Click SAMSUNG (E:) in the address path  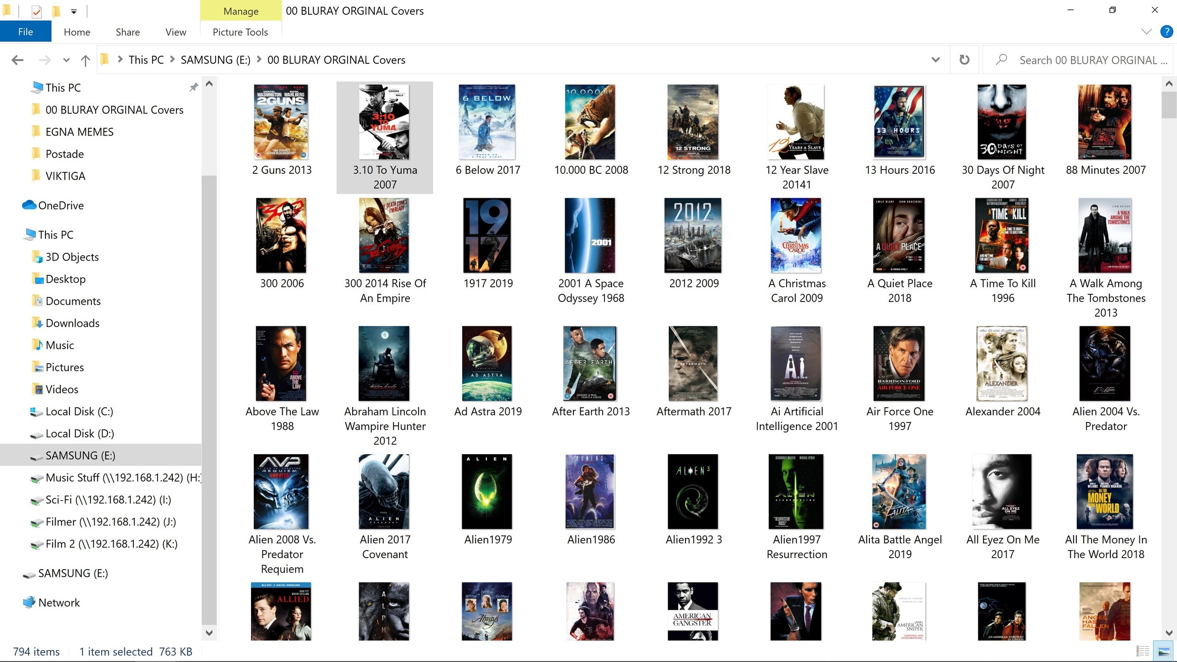tap(216, 60)
